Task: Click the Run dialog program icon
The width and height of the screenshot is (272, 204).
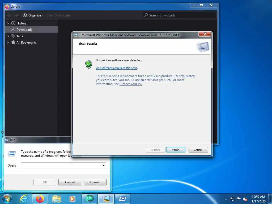Action: tap(12, 154)
